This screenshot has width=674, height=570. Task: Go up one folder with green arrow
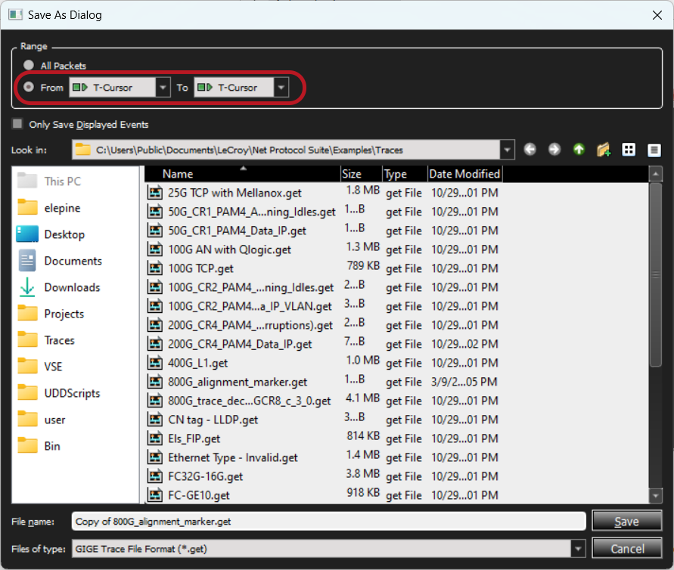tap(579, 150)
